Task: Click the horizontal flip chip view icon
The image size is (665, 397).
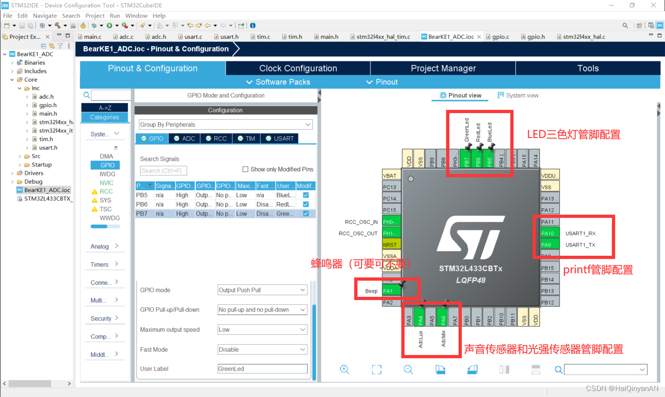Action: (504, 369)
